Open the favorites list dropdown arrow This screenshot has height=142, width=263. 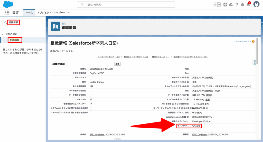(219, 5)
